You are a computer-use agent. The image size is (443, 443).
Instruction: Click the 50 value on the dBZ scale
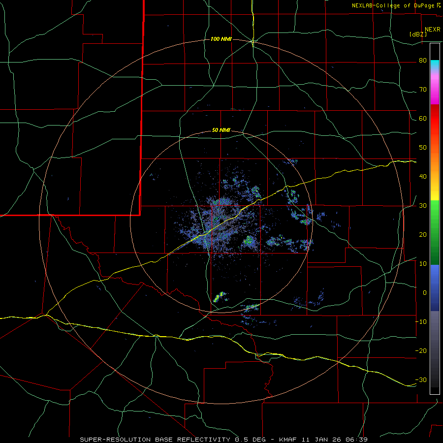click(423, 148)
